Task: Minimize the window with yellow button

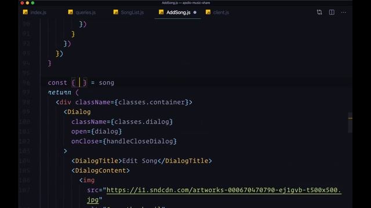Action: tap(27, 3)
